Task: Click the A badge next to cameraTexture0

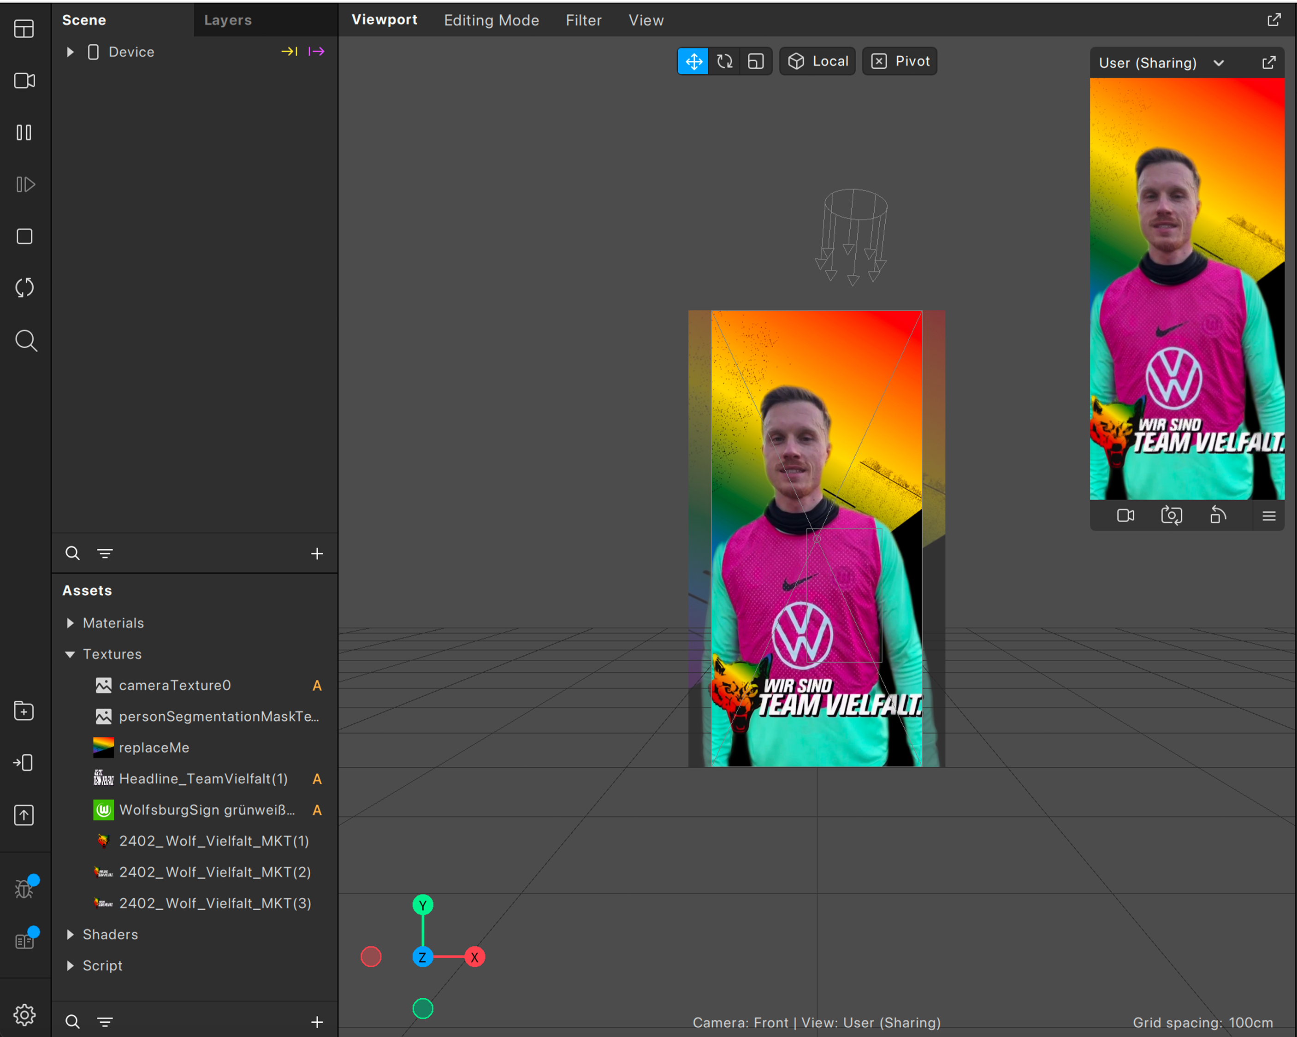Action: tap(317, 686)
